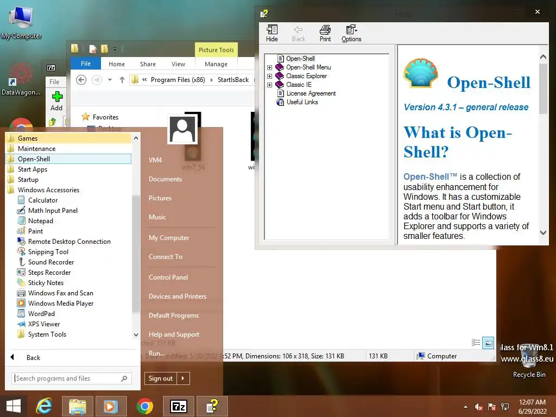Open the Manage ribbon tab
Image resolution: width=556 pixels, height=417 pixels.
tap(216, 64)
